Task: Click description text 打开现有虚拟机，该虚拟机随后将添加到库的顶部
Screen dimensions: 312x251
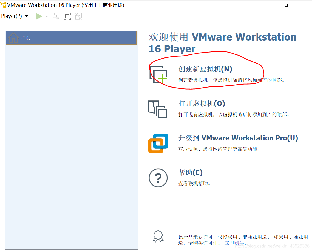Action: (x=234, y=115)
